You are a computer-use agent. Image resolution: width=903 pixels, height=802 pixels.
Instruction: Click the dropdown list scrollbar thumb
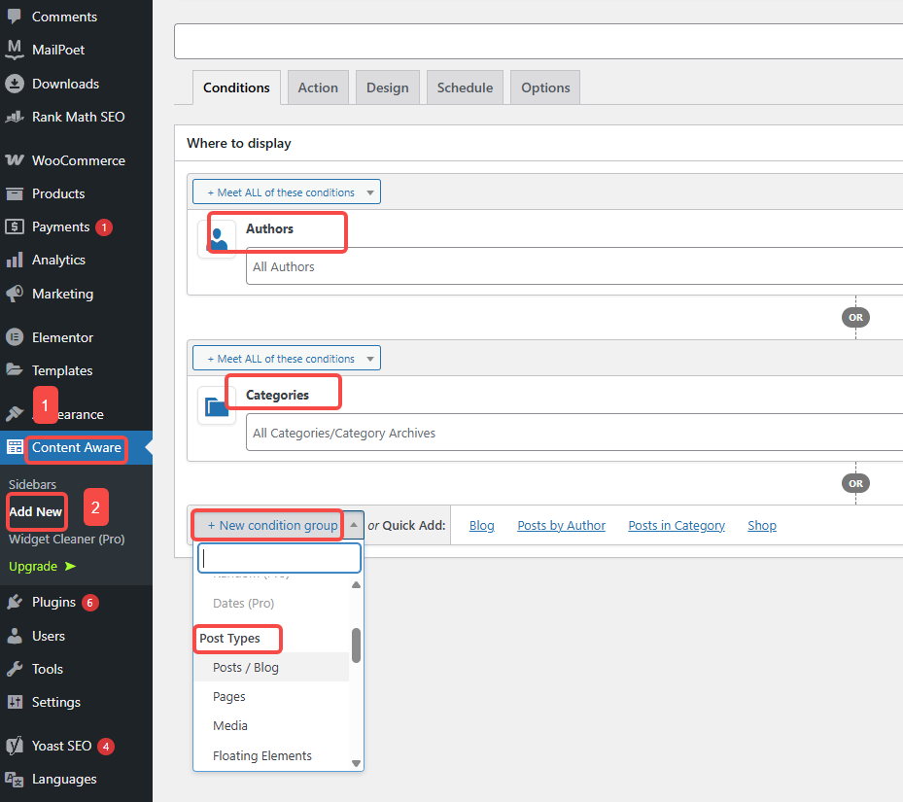click(x=356, y=645)
